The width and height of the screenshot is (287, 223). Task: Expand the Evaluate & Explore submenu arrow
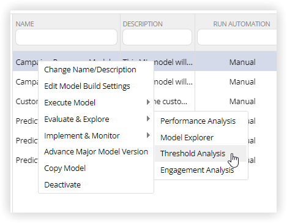[148, 119]
